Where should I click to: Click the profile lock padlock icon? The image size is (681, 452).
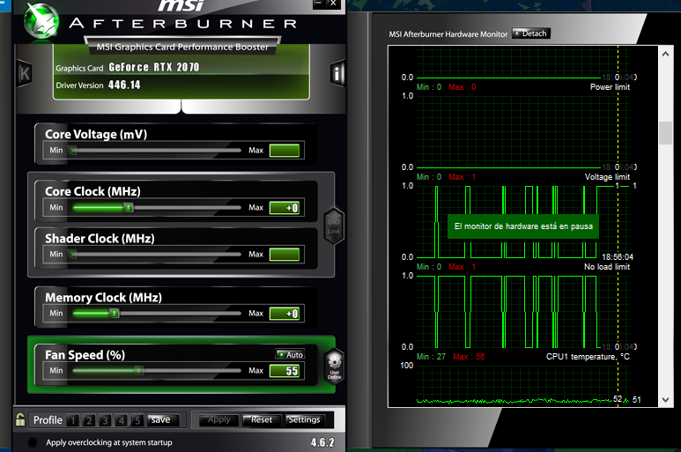click(20, 419)
